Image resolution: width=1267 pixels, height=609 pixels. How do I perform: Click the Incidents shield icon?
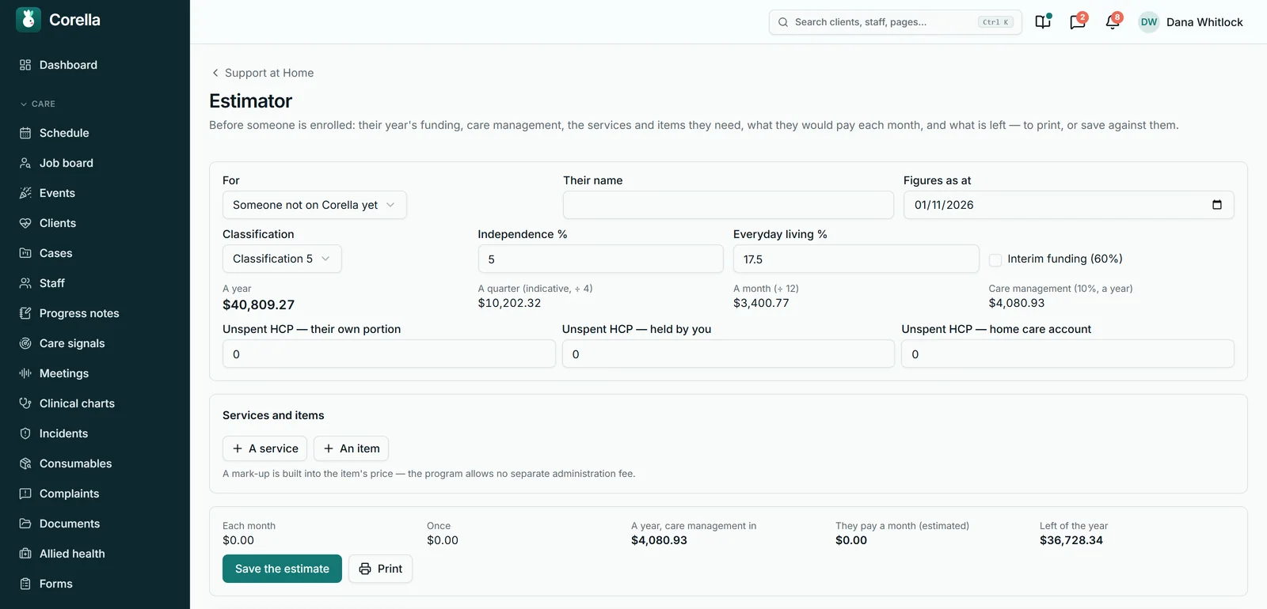coord(25,433)
